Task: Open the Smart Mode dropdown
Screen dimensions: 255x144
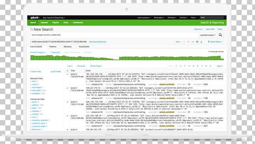Action: pyautogui.click(x=215, y=42)
